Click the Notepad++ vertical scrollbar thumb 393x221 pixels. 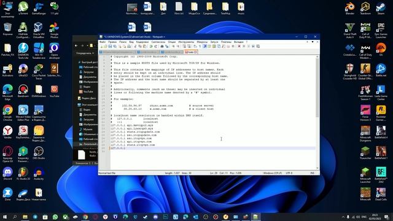coord(317,88)
